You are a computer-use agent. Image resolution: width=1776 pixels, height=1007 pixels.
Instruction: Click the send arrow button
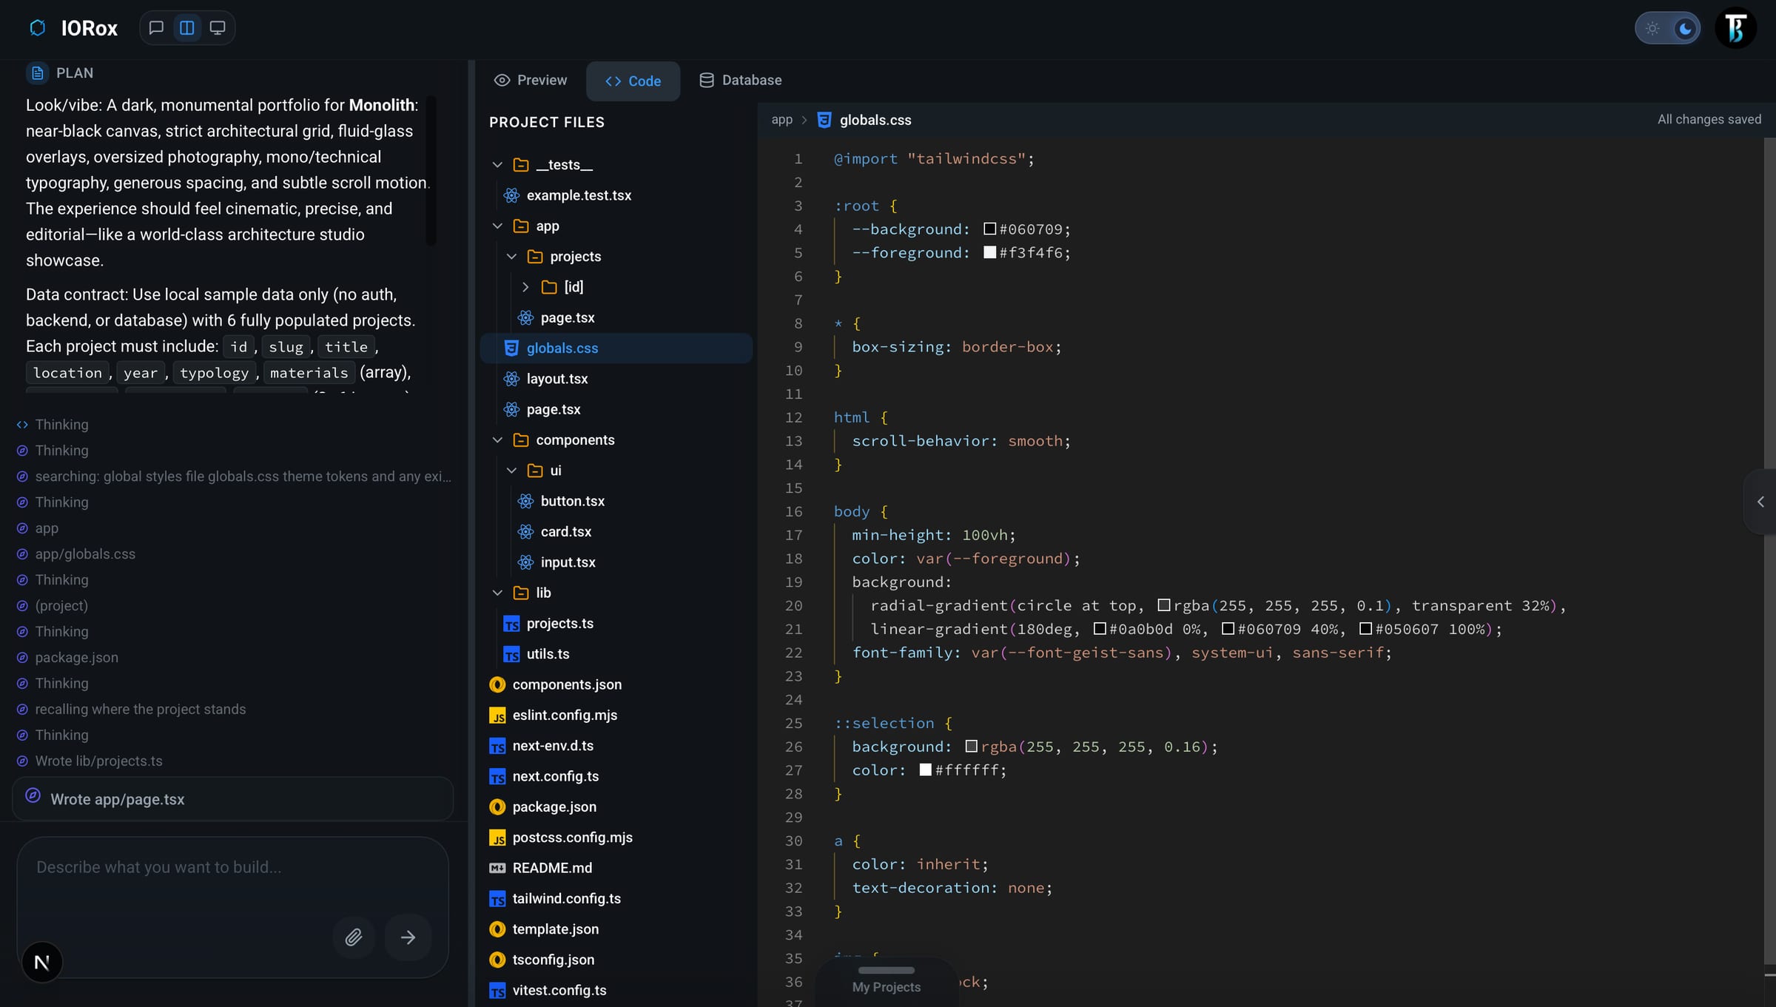coord(408,937)
